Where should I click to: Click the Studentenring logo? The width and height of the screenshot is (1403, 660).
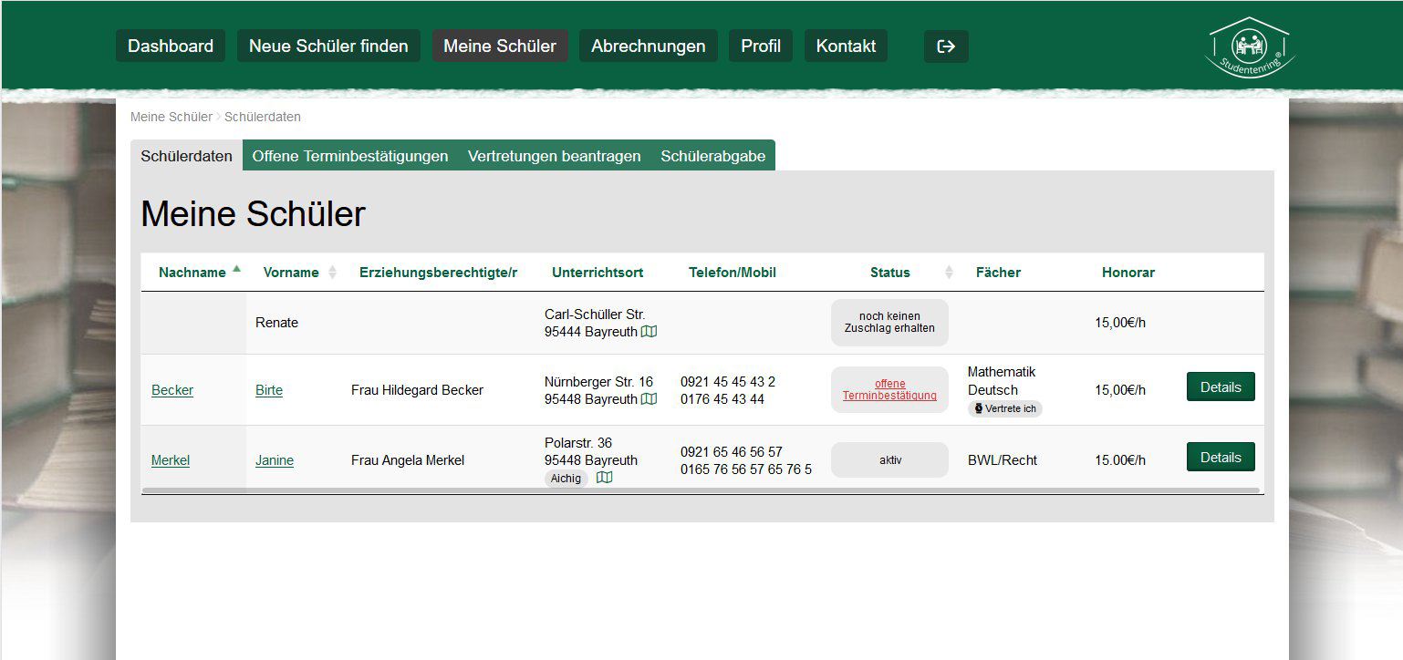pyautogui.click(x=1249, y=48)
